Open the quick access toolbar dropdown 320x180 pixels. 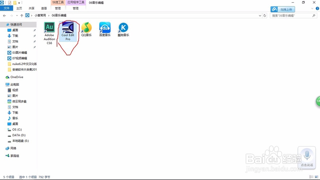pos(19,3)
